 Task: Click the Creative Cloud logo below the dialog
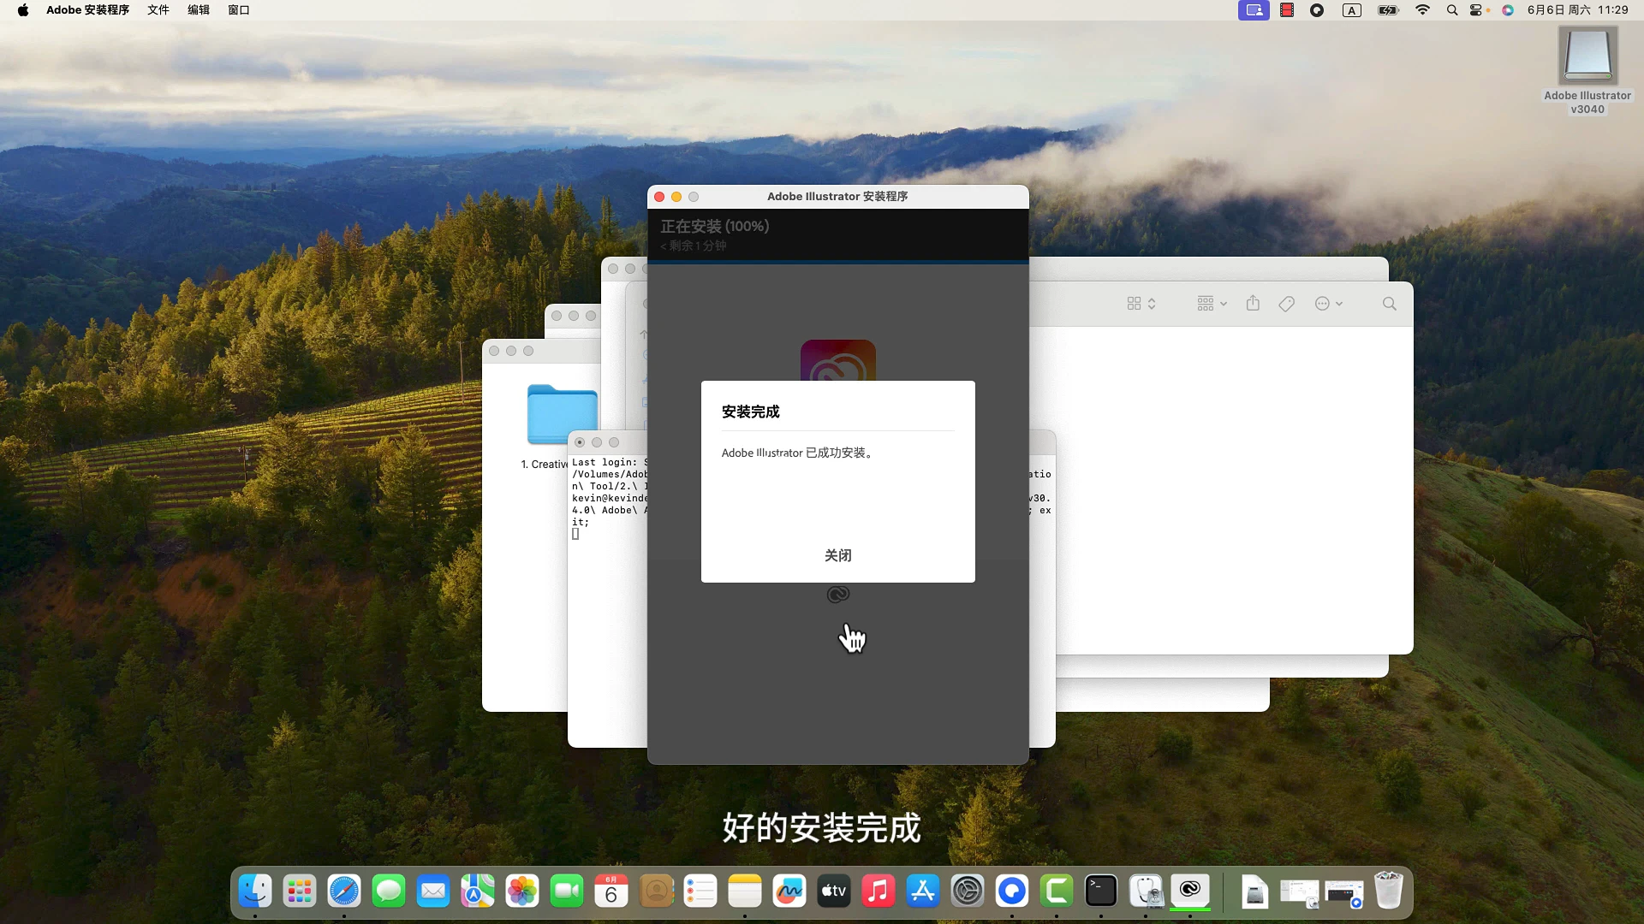[838, 595]
